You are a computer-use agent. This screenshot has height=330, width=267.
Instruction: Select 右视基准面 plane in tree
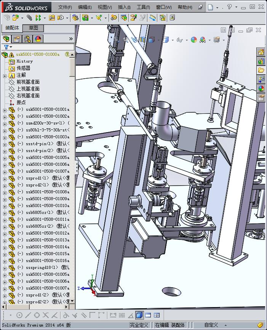24,96
